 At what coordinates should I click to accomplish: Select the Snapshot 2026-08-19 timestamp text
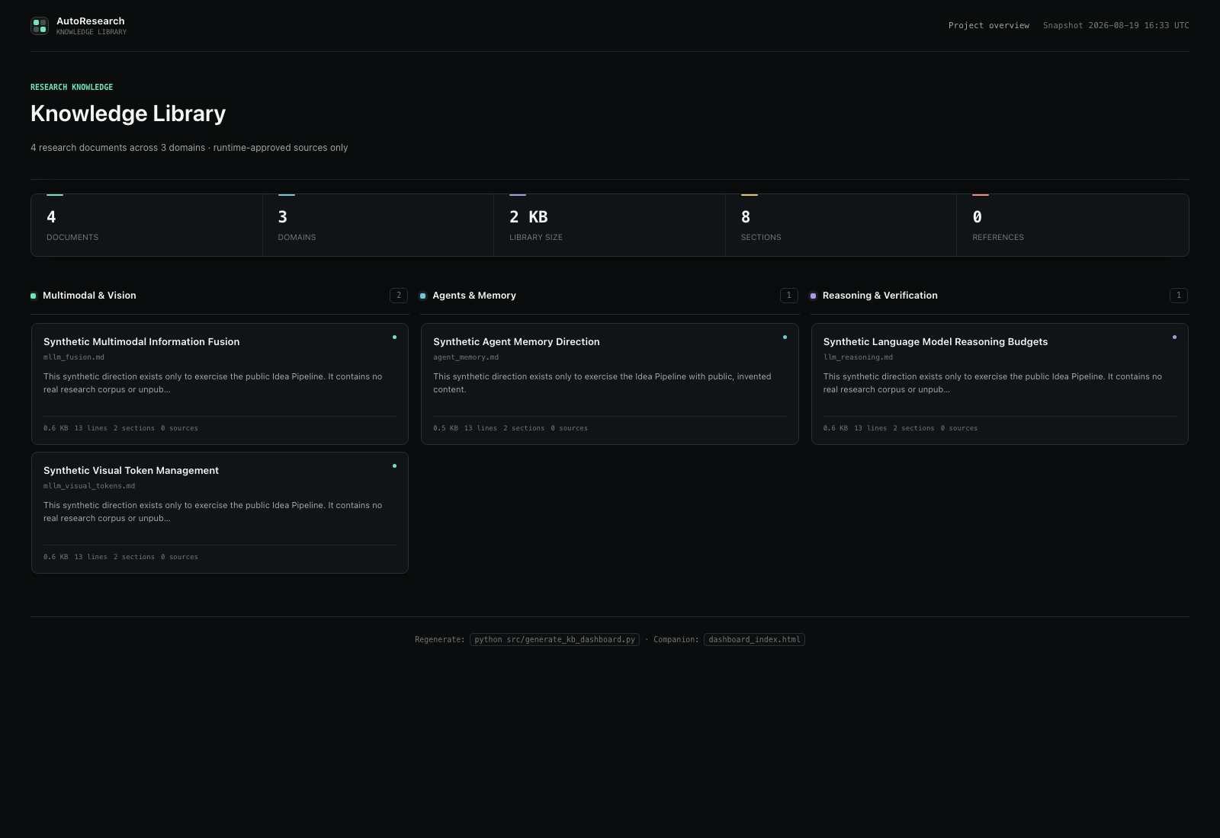click(1116, 26)
